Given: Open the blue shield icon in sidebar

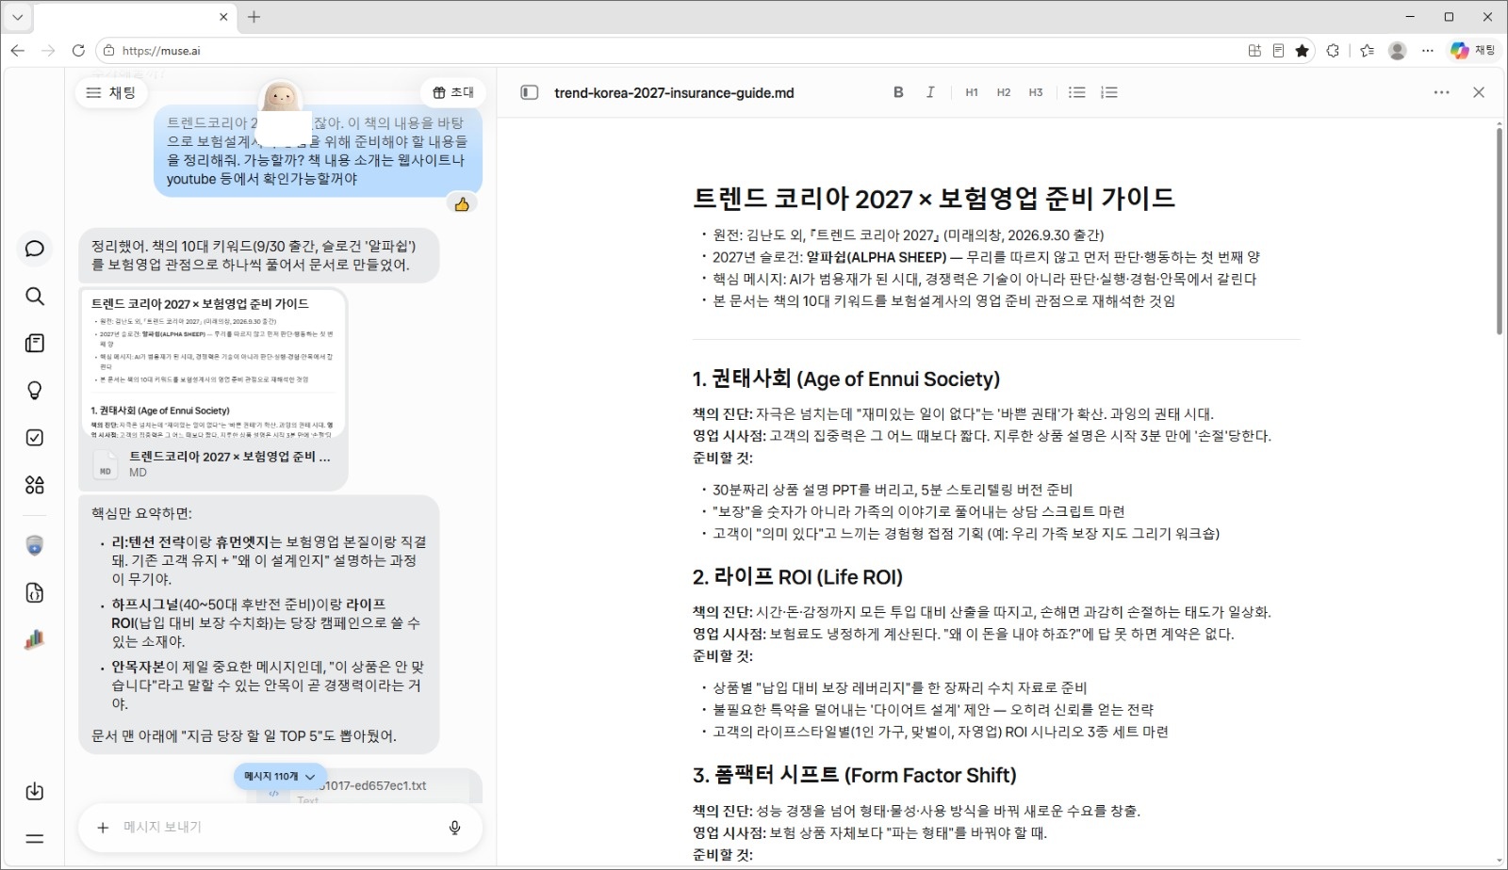Looking at the screenshot, I should 35,545.
